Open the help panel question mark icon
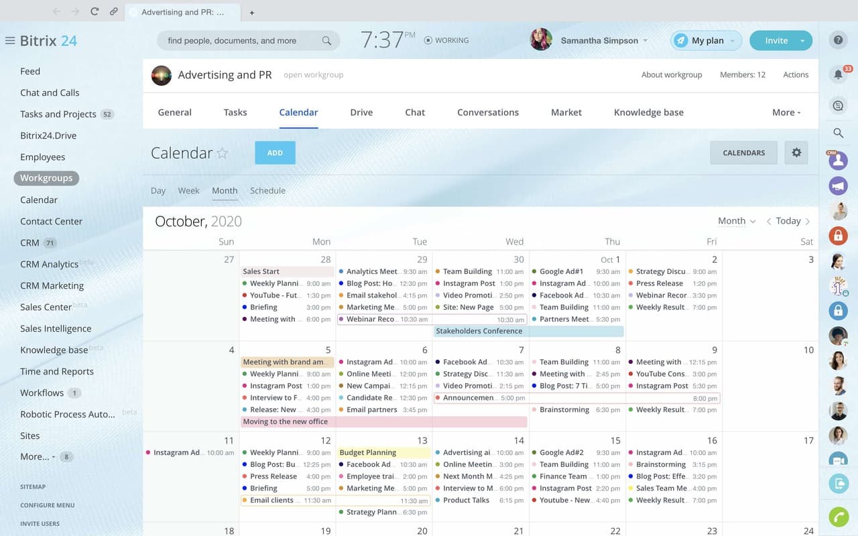Image resolution: width=858 pixels, height=536 pixels. coord(838,40)
